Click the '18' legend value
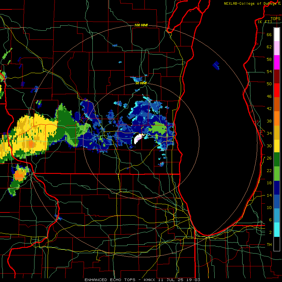The width and height of the screenshot is (282, 282). (x=269, y=183)
